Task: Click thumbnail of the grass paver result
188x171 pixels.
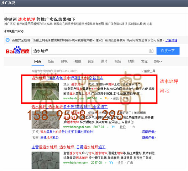Action: click(45, 91)
